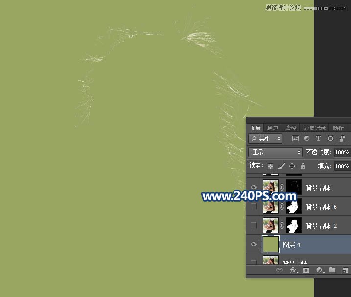The height and width of the screenshot is (297, 351).
Task: Open the 动作 (Actions) tab
Action: tap(338, 128)
